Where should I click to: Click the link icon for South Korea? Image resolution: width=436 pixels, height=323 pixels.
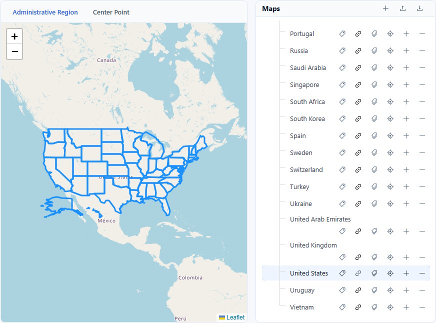(x=358, y=118)
